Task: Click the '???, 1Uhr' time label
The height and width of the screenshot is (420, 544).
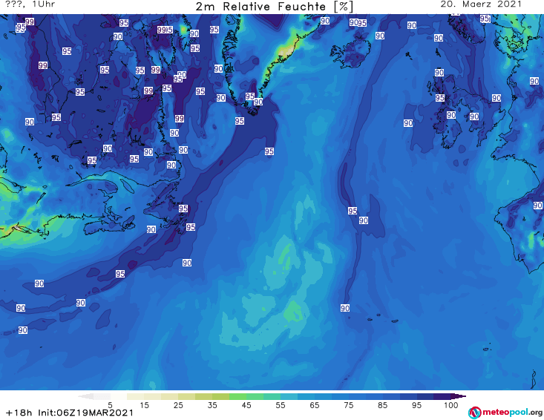Action: click(30, 4)
